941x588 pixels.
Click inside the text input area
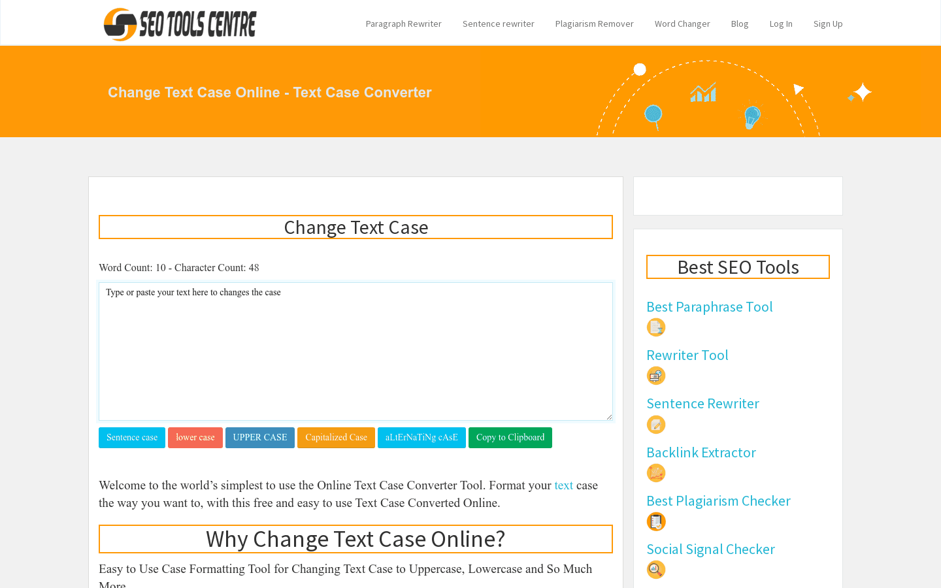coord(355,351)
